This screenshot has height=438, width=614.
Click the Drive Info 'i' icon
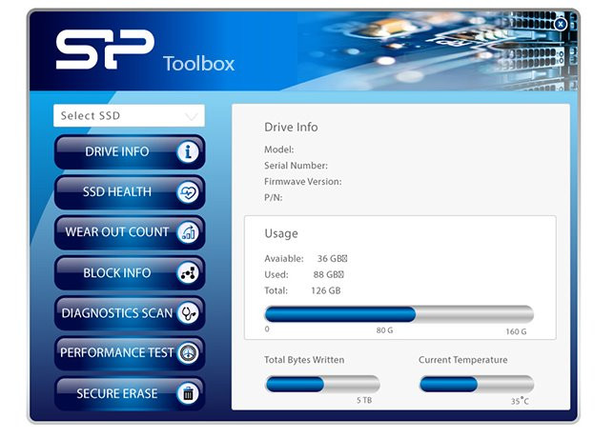point(188,151)
